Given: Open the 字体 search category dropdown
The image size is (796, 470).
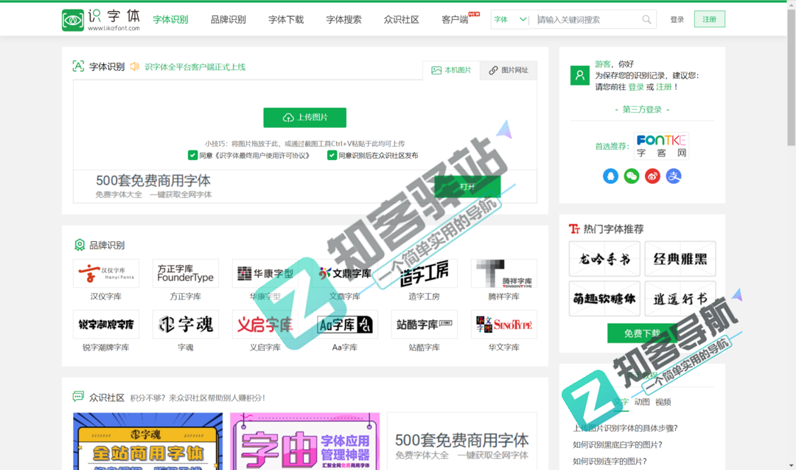Looking at the screenshot, I should click(509, 19).
